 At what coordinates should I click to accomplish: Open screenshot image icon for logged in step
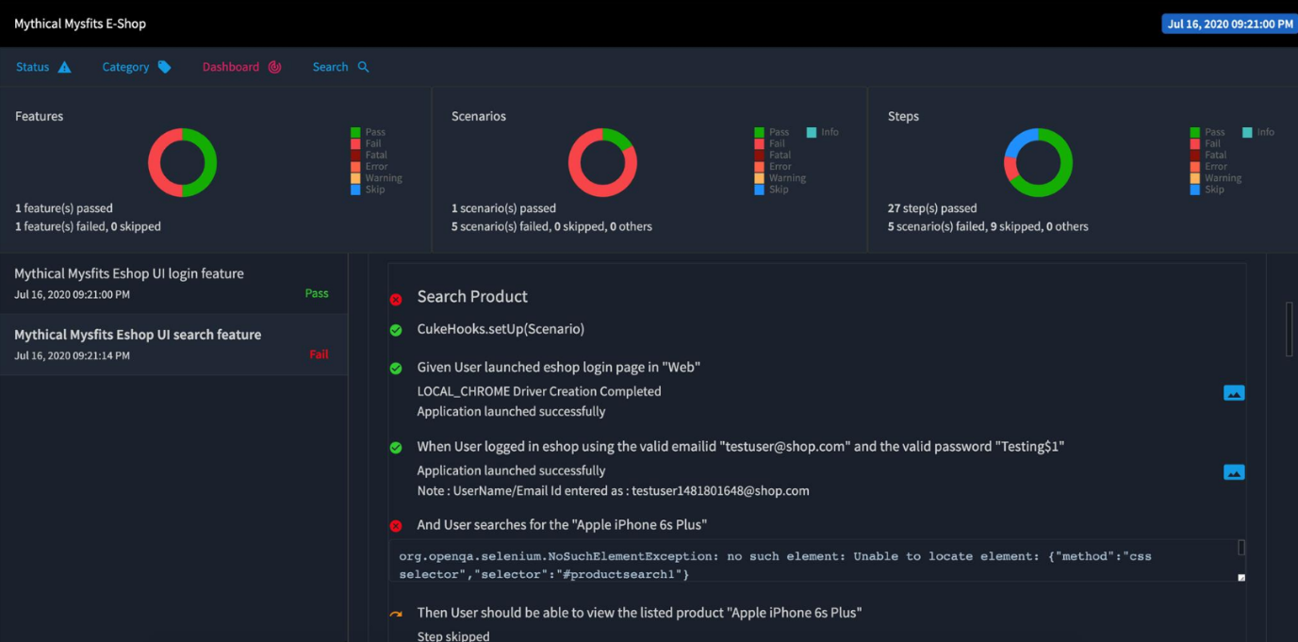click(x=1234, y=472)
